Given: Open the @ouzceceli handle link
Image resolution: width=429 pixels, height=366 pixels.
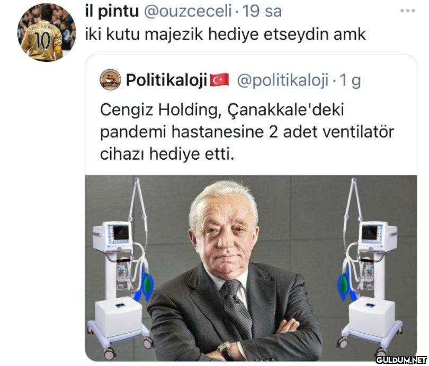Looking at the screenshot, I should click(x=187, y=12).
